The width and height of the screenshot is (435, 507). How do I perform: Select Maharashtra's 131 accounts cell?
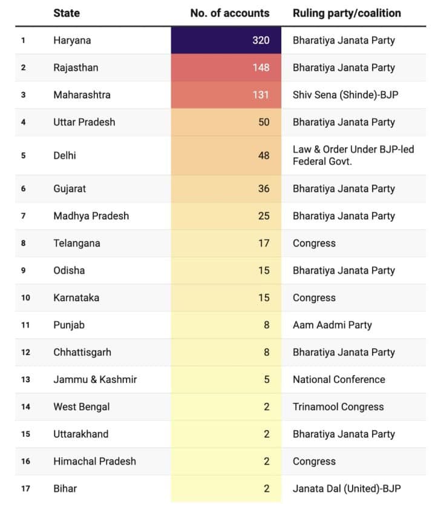(x=226, y=95)
